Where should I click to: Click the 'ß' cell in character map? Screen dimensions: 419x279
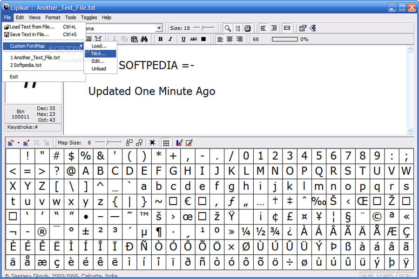(348, 247)
